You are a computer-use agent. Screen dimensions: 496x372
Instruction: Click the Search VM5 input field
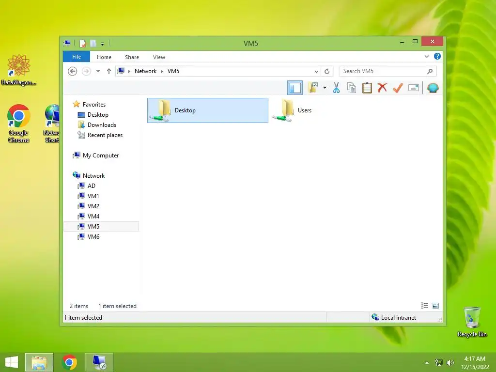tap(388, 71)
